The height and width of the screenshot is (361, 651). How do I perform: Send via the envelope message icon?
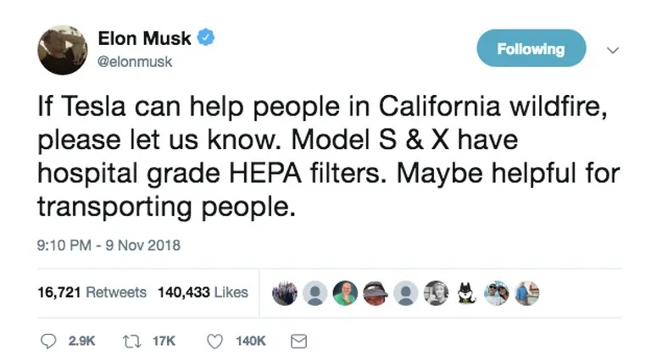298,340
